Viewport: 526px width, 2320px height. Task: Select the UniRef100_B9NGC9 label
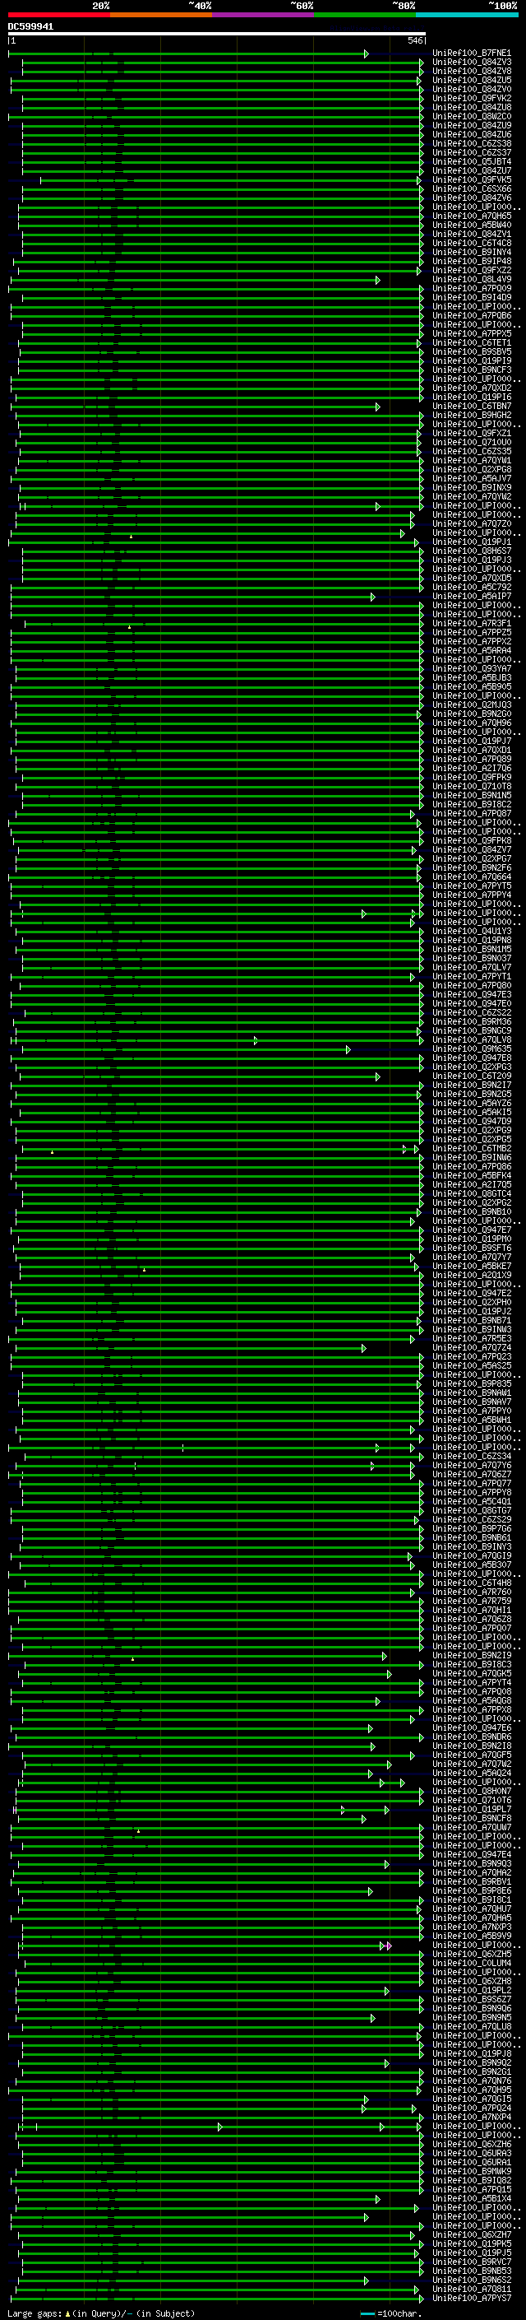click(472, 1030)
